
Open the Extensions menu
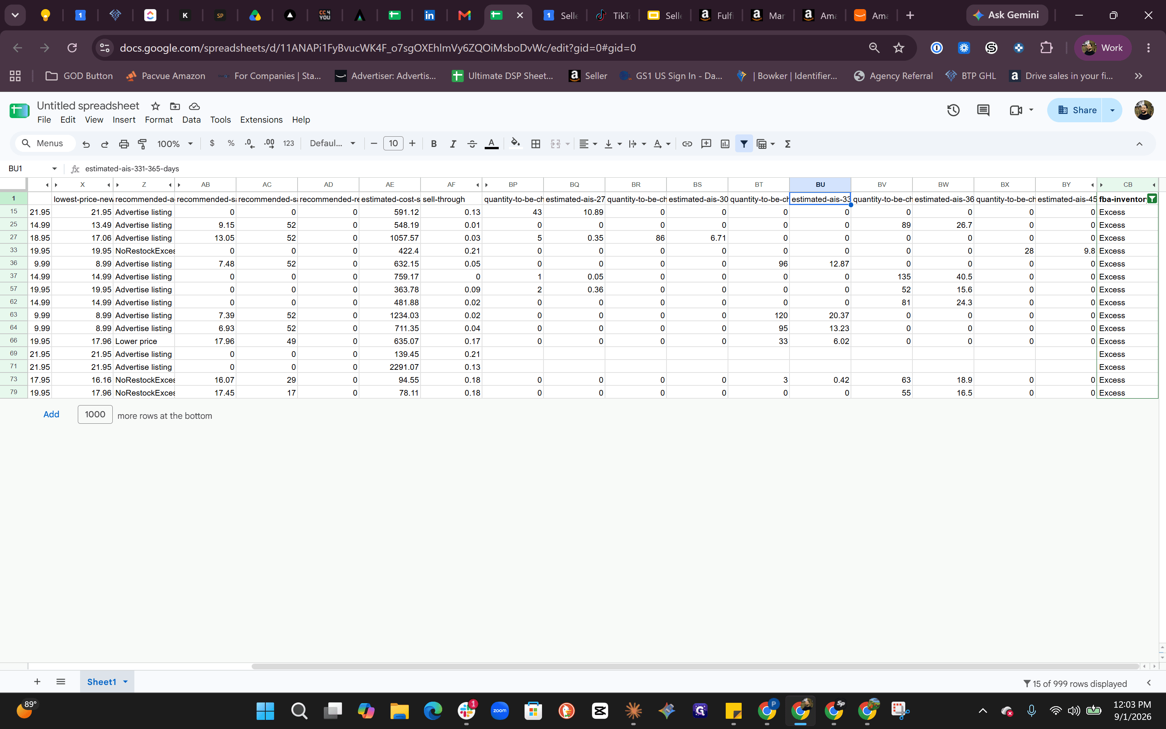coord(261,120)
